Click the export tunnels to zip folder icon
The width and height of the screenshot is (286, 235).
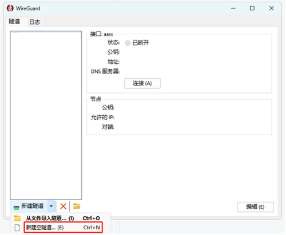coord(77,206)
